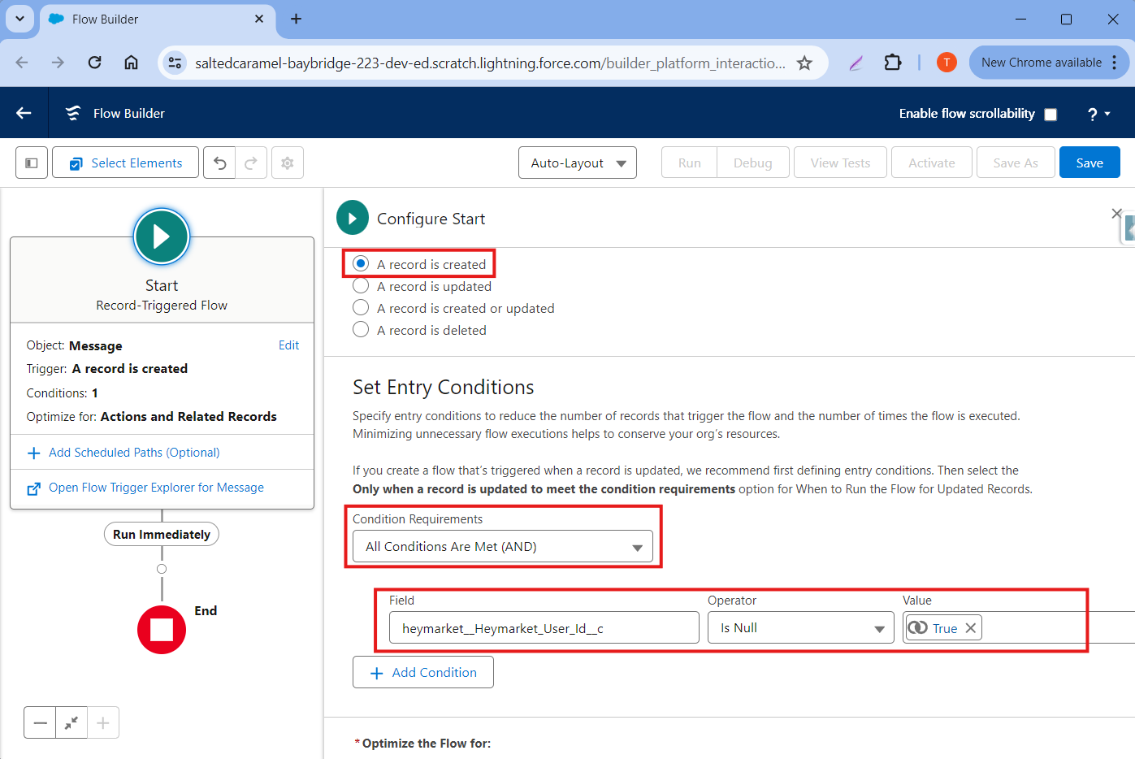The image size is (1135, 759).
Task: Select A record is created or updated radio
Action: click(x=361, y=308)
